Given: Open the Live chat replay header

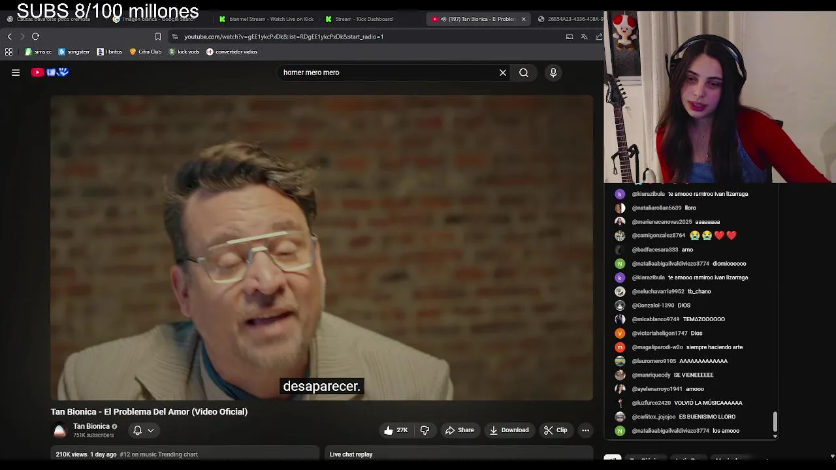Looking at the screenshot, I should 351,454.
